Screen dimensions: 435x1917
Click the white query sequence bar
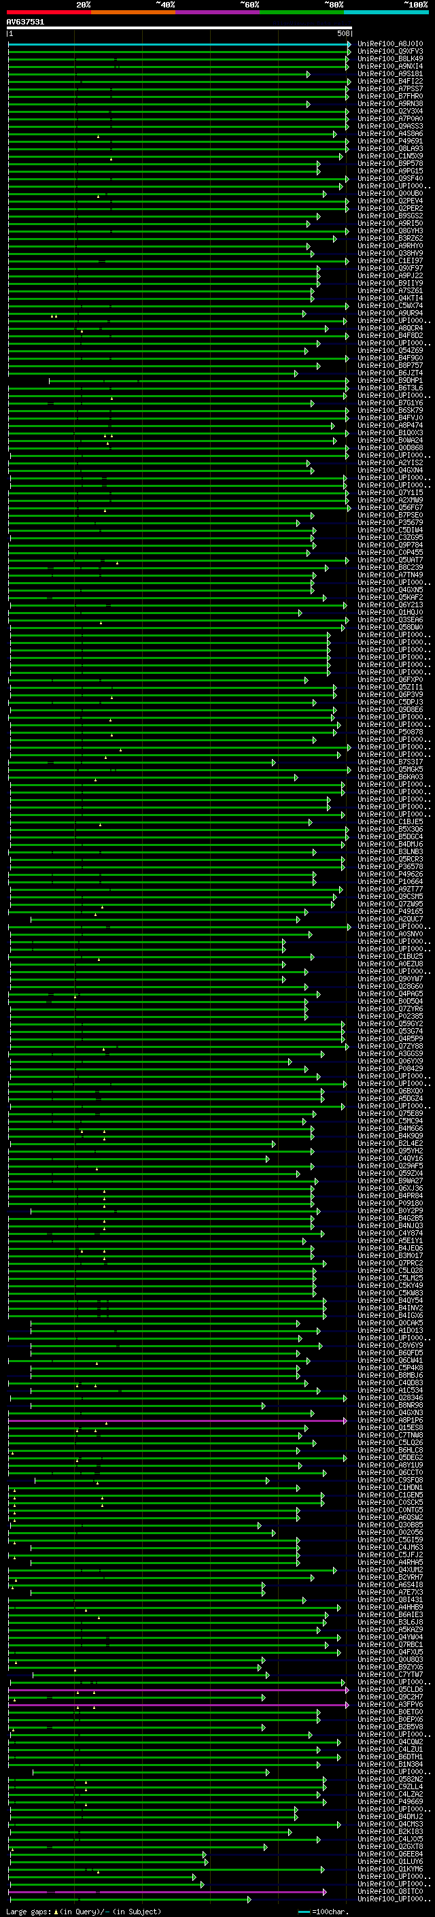(x=179, y=29)
